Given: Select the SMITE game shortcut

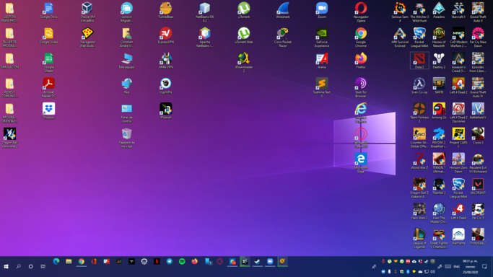Looking at the screenshot, I should tap(439, 86).
